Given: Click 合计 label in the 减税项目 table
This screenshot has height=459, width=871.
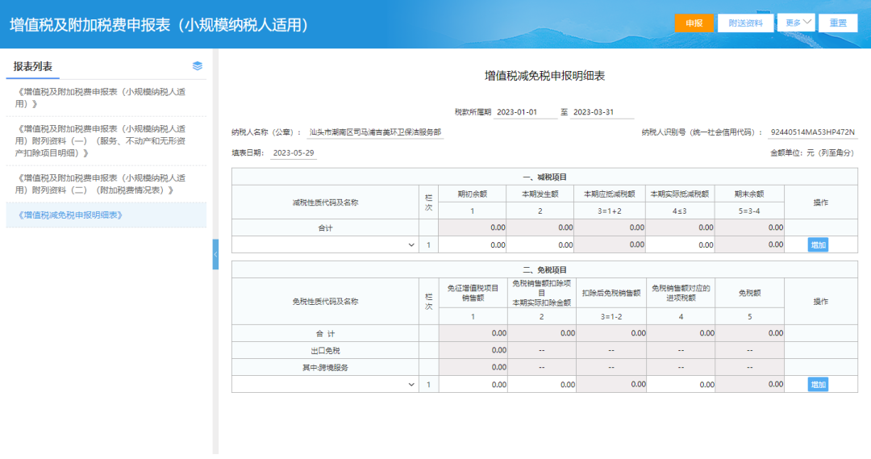Looking at the screenshot, I should click(x=325, y=227).
